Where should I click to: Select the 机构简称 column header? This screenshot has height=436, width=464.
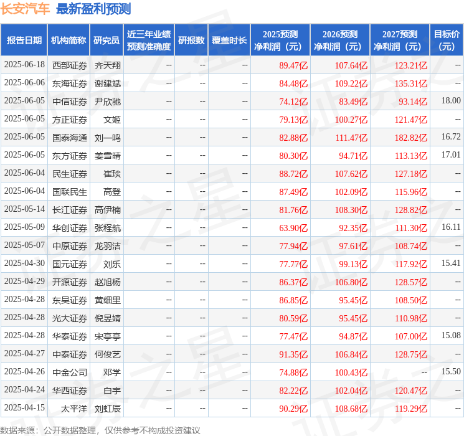(69, 40)
